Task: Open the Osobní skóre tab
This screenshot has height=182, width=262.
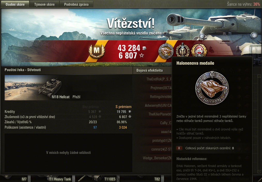Action: (x=15, y=4)
